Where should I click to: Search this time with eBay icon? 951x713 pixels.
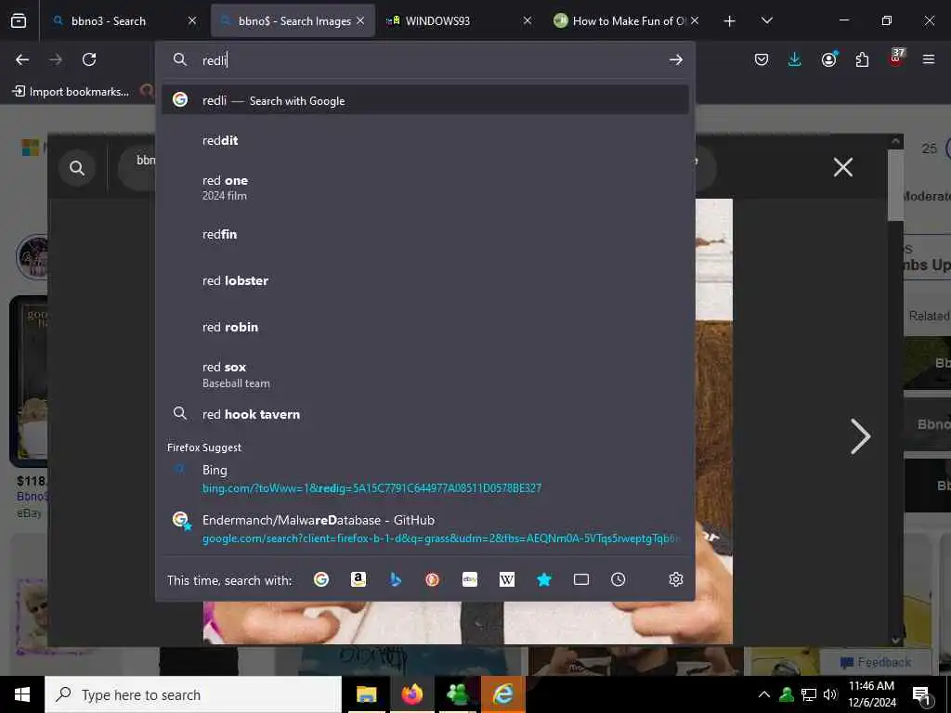coord(470,579)
